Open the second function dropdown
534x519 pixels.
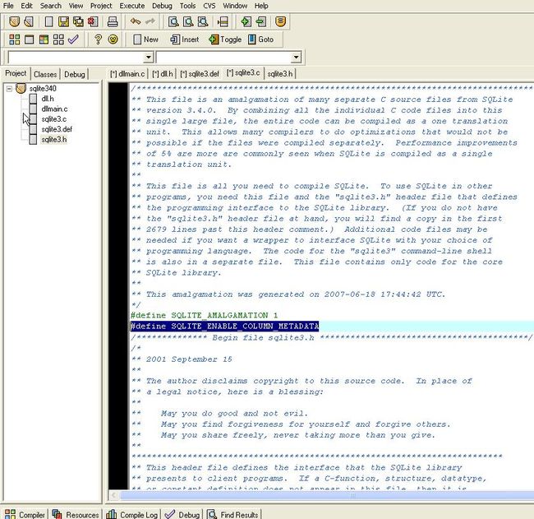pyautogui.click(x=296, y=57)
